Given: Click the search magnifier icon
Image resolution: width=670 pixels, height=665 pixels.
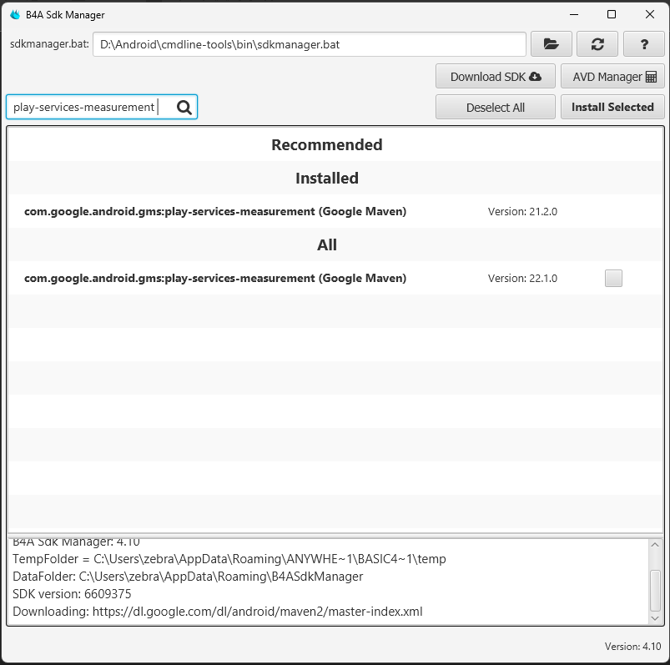Looking at the screenshot, I should tap(184, 108).
